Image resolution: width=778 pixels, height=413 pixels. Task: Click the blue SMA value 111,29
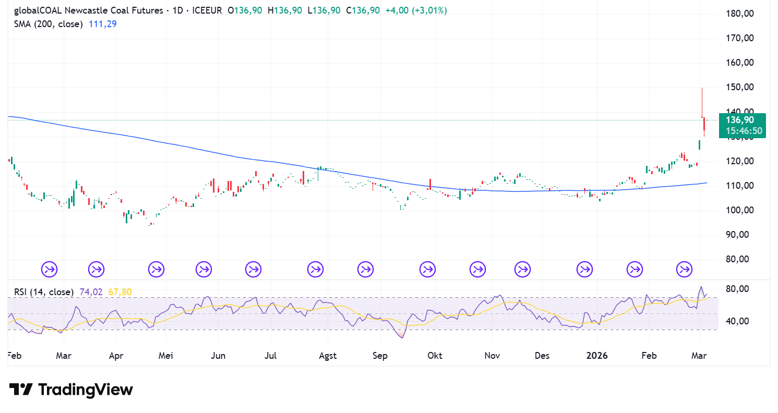click(x=102, y=24)
